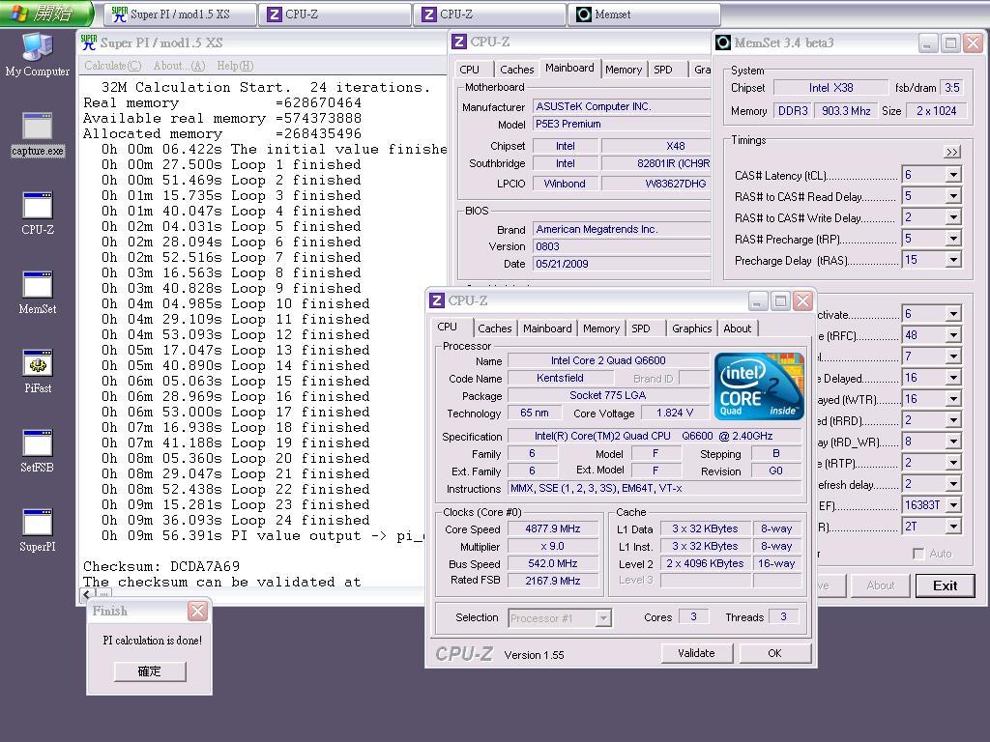Click 903.3 Mhz memory frequency field
This screenshot has width=990, height=742.
tap(846, 111)
